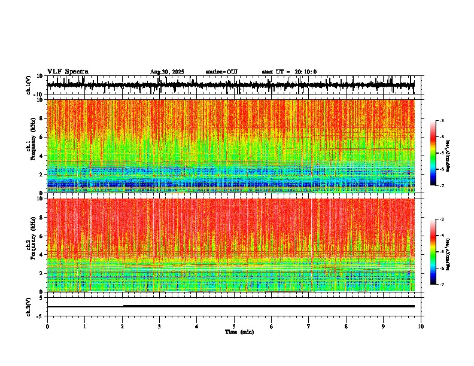Select the "start UT = 20:10:0" header text
The image size is (474, 366).
point(289,72)
